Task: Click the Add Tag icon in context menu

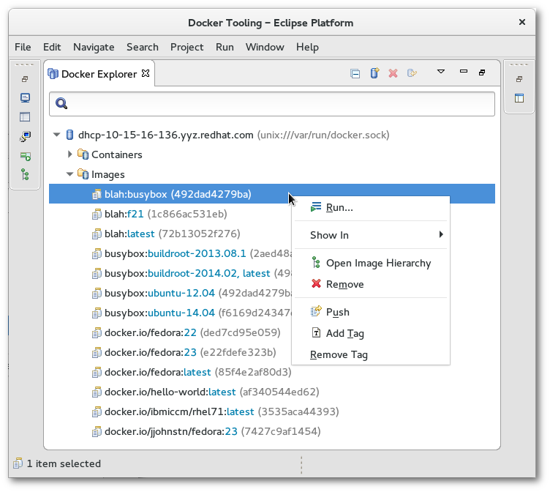Action: [316, 332]
